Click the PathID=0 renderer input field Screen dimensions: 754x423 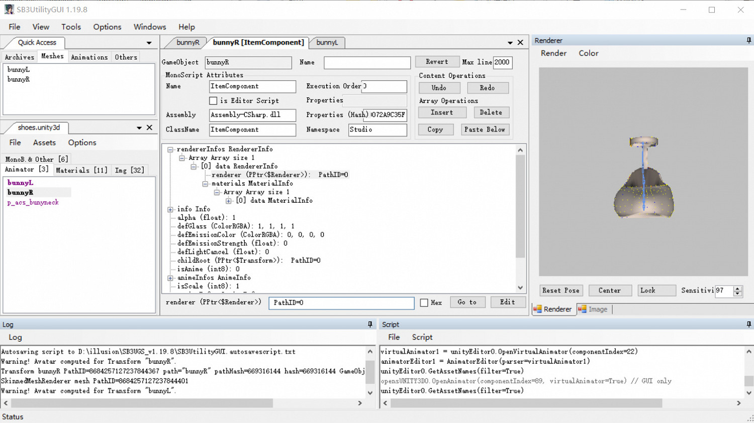tap(341, 303)
